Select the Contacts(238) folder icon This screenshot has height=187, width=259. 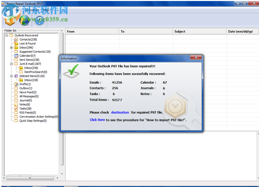click(16, 39)
